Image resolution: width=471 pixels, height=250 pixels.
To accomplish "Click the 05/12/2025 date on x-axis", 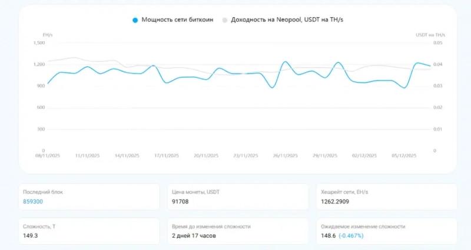I will click(404, 156).
